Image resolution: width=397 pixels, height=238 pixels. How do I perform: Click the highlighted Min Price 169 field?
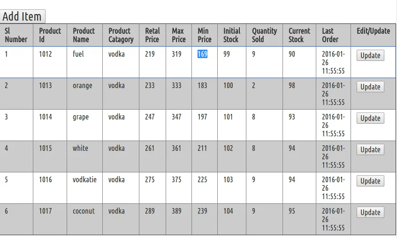pos(202,54)
